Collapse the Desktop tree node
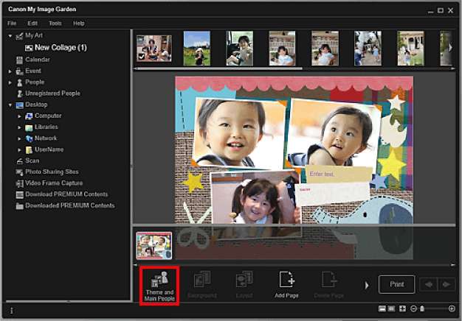Viewport: 462px width, 321px height. 10,105
